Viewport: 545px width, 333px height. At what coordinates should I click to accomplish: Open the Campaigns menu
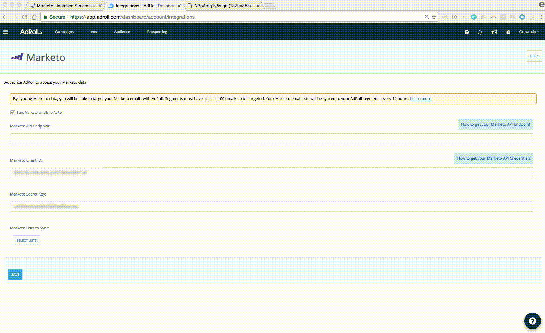64,32
